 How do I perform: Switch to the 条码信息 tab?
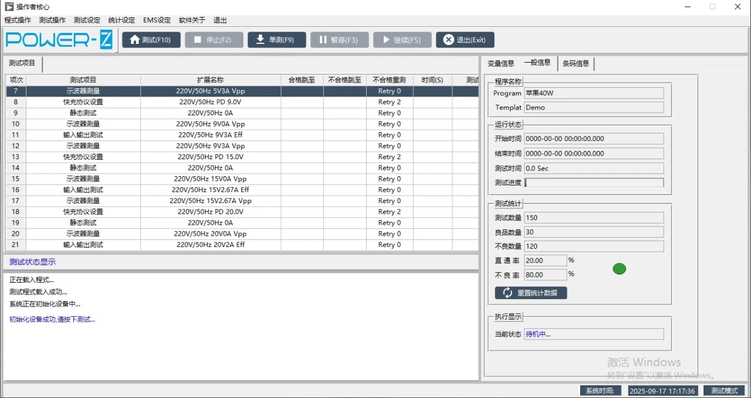coord(576,63)
